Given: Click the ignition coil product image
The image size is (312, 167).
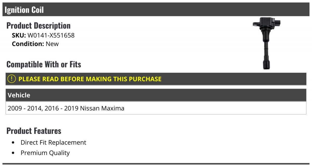Looking at the screenshot, I should (x=267, y=43).
